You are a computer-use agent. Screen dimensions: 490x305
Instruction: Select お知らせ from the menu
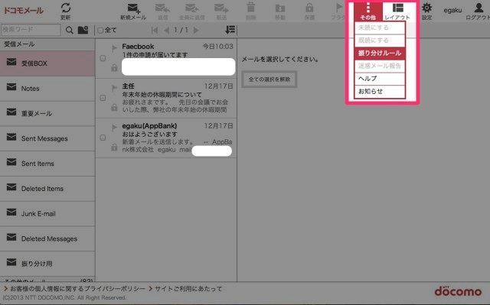[x=380, y=92]
